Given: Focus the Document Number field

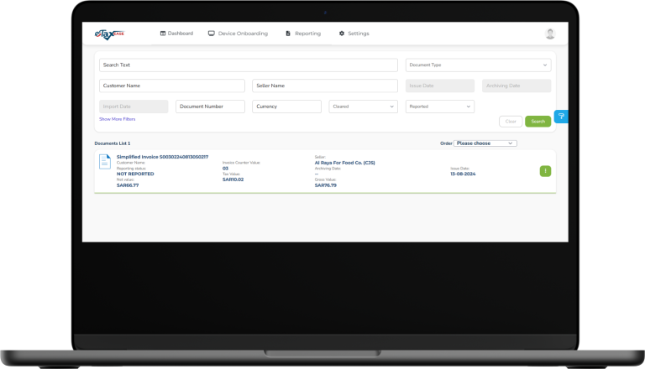Looking at the screenshot, I should pos(210,107).
